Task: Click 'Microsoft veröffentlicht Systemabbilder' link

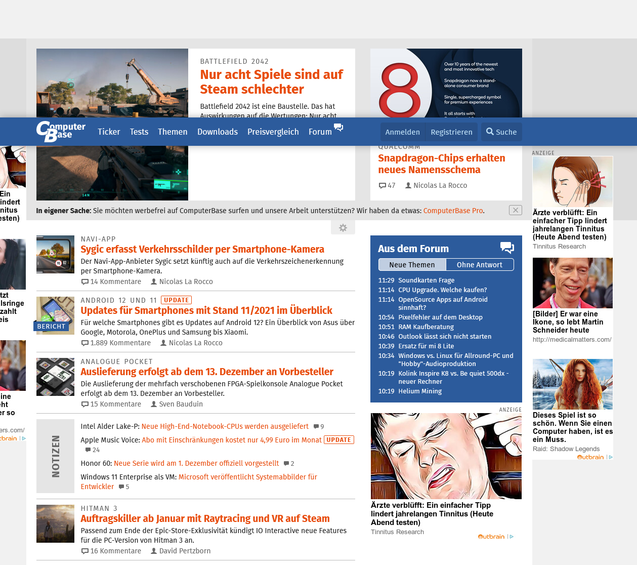Action: point(199,481)
